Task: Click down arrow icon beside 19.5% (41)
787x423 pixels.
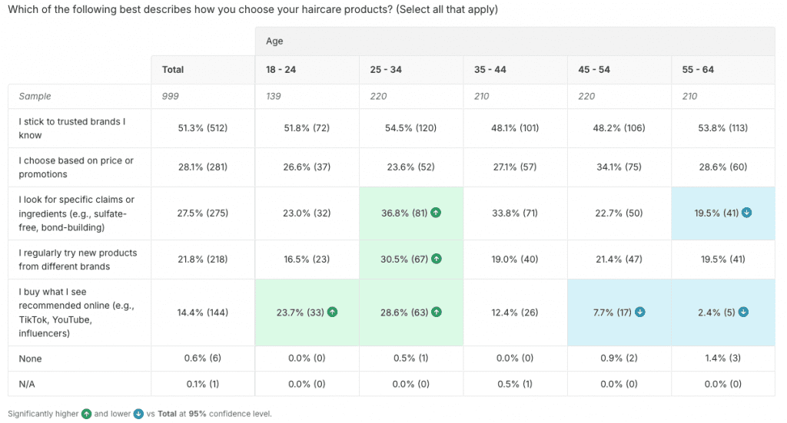Action: (x=746, y=213)
